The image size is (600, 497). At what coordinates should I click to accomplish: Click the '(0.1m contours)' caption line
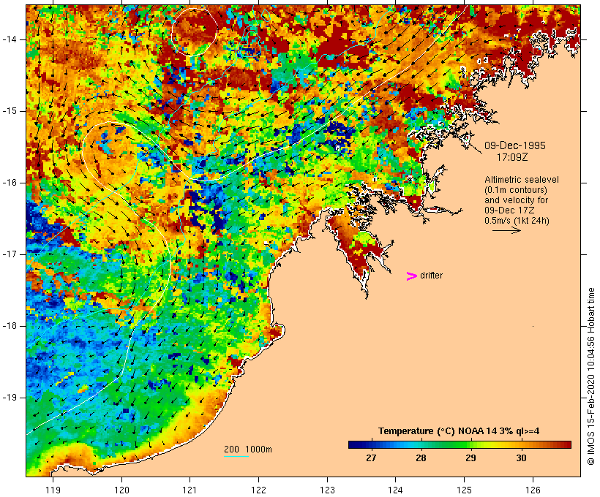(515, 189)
